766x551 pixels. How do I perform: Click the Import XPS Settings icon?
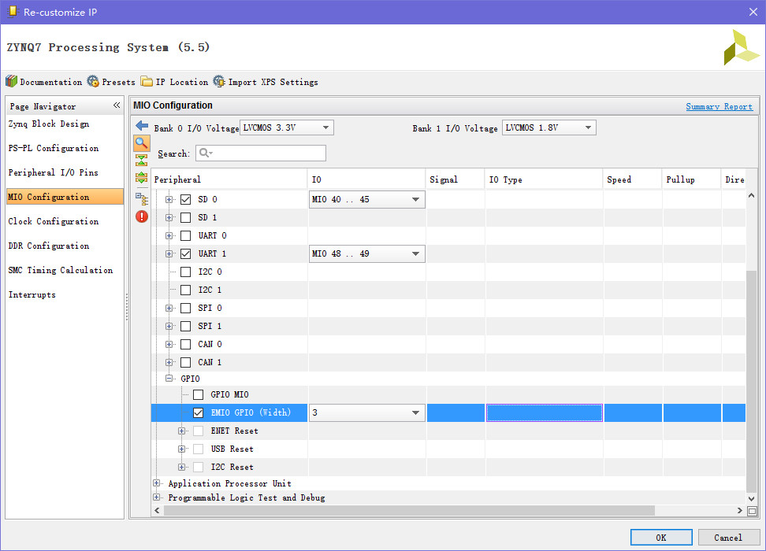coord(219,81)
